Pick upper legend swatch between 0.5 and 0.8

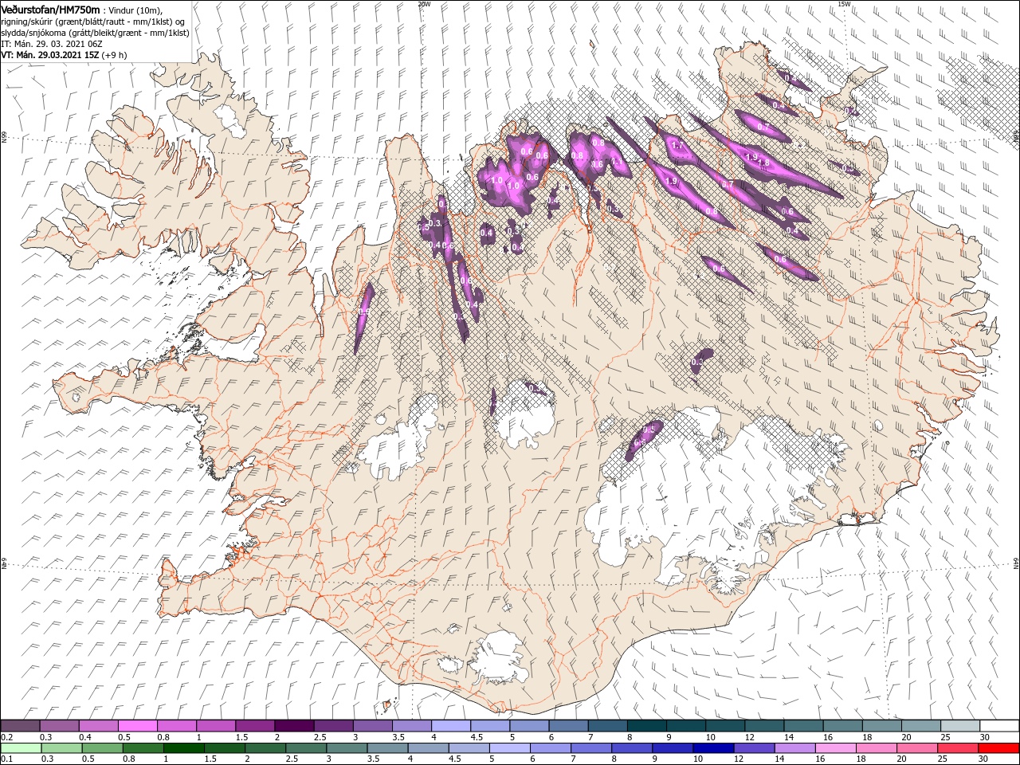[137, 726]
